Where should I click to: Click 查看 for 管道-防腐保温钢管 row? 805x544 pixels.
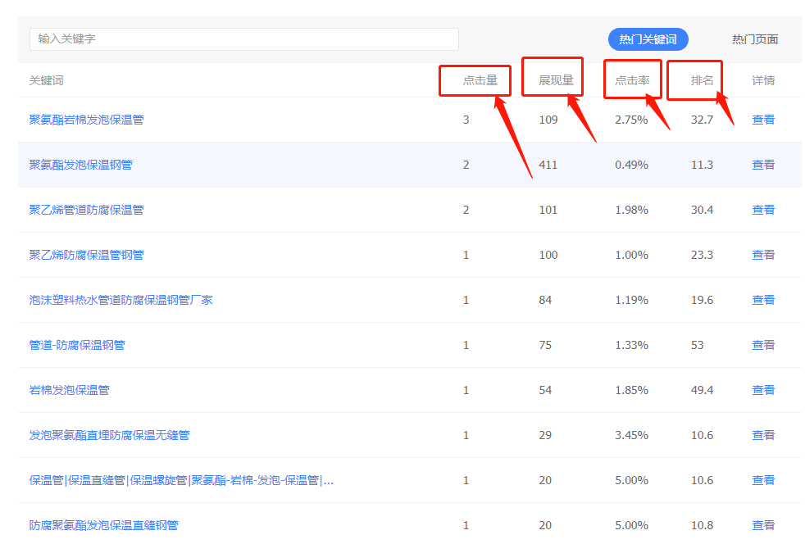click(x=763, y=346)
